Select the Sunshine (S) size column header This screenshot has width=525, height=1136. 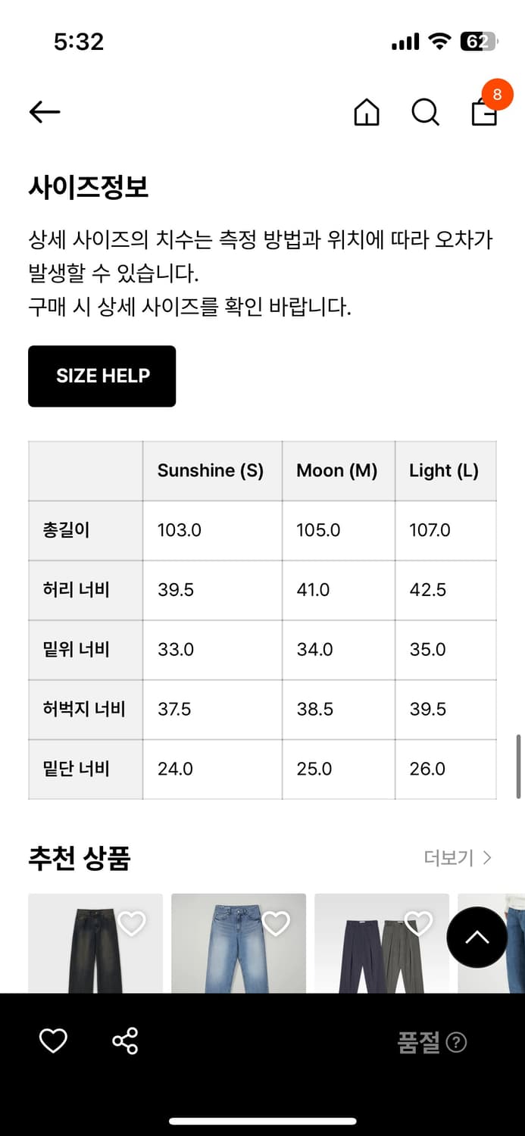[x=211, y=470]
